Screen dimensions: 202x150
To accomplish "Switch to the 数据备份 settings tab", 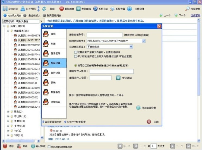I will [54, 92].
